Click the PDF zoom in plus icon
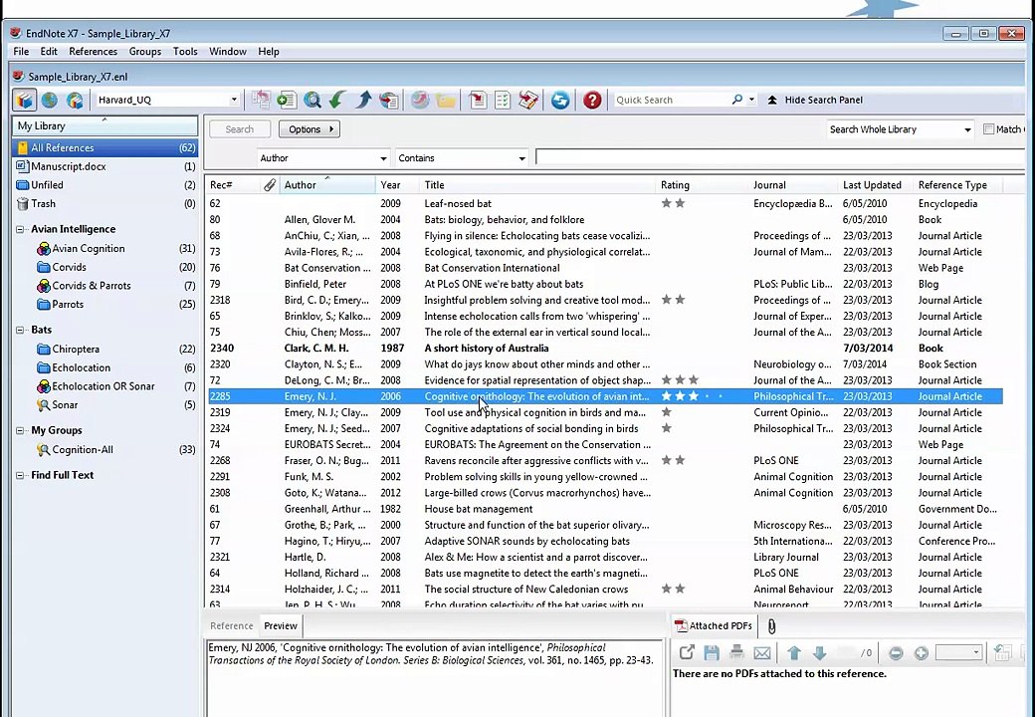Image resolution: width=1035 pixels, height=717 pixels. click(922, 653)
